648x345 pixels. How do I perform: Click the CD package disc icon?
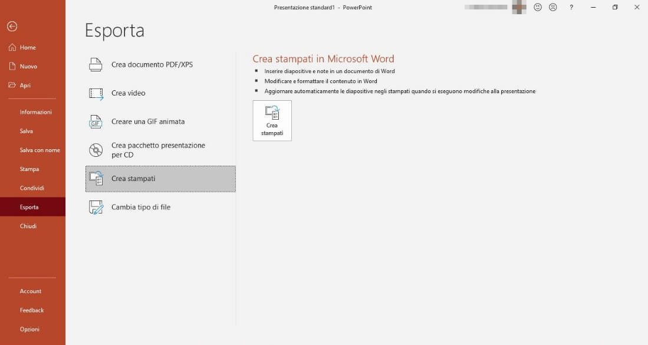click(96, 150)
